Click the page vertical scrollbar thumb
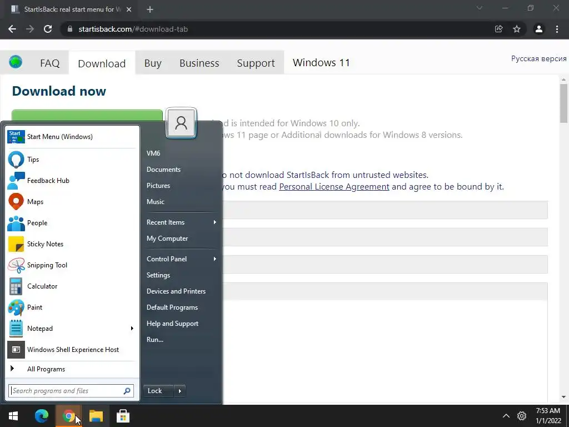The width and height of the screenshot is (569, 427). coord(563,103)
